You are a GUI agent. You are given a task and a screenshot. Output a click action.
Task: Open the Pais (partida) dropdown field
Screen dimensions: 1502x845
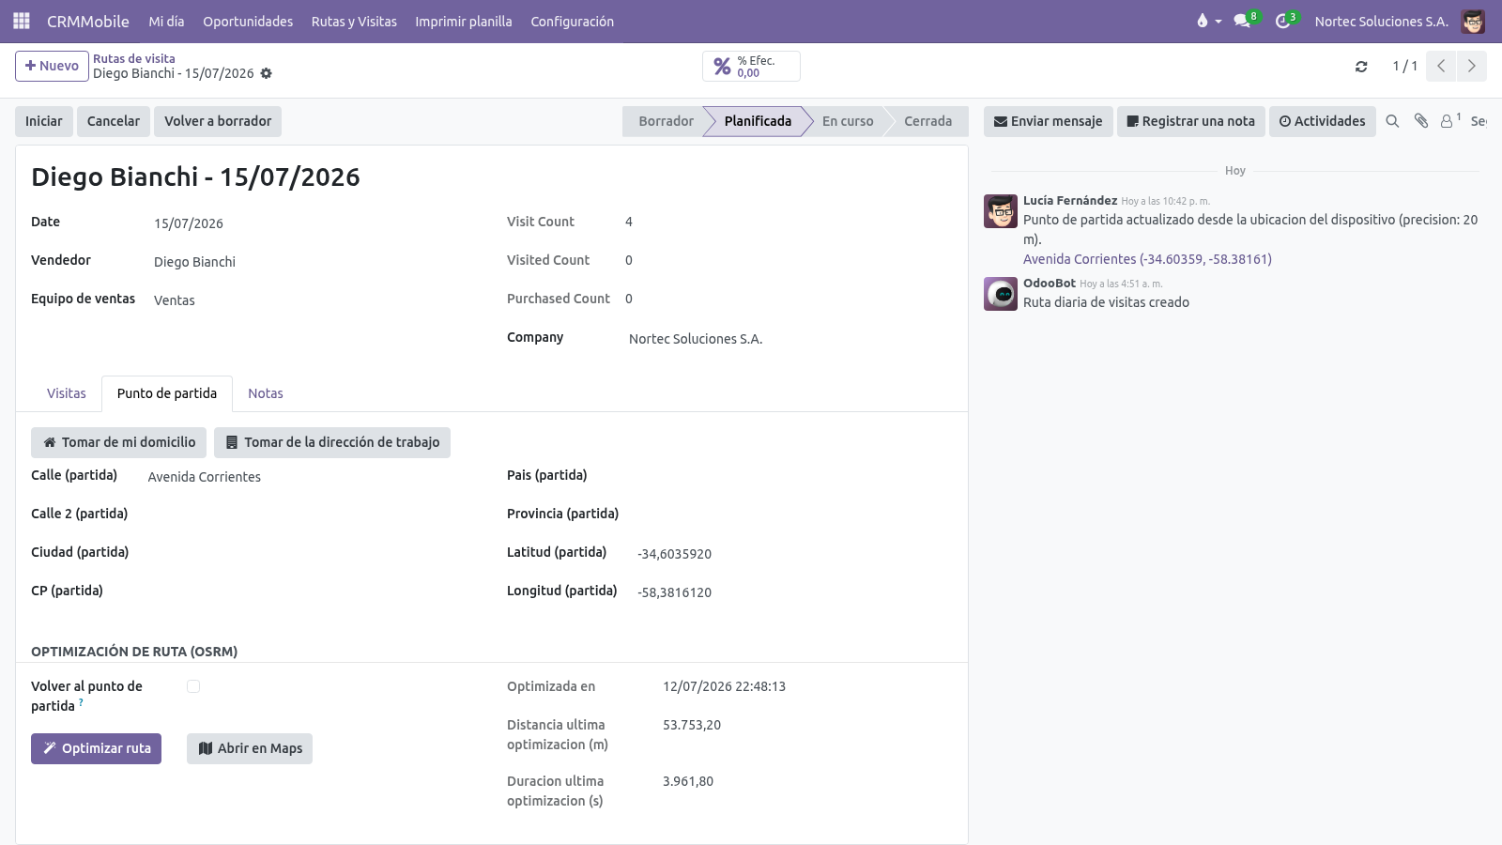click(795, 476)
